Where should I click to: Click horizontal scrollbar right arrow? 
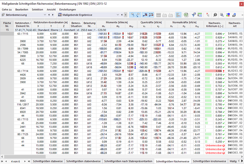[242, 157]
